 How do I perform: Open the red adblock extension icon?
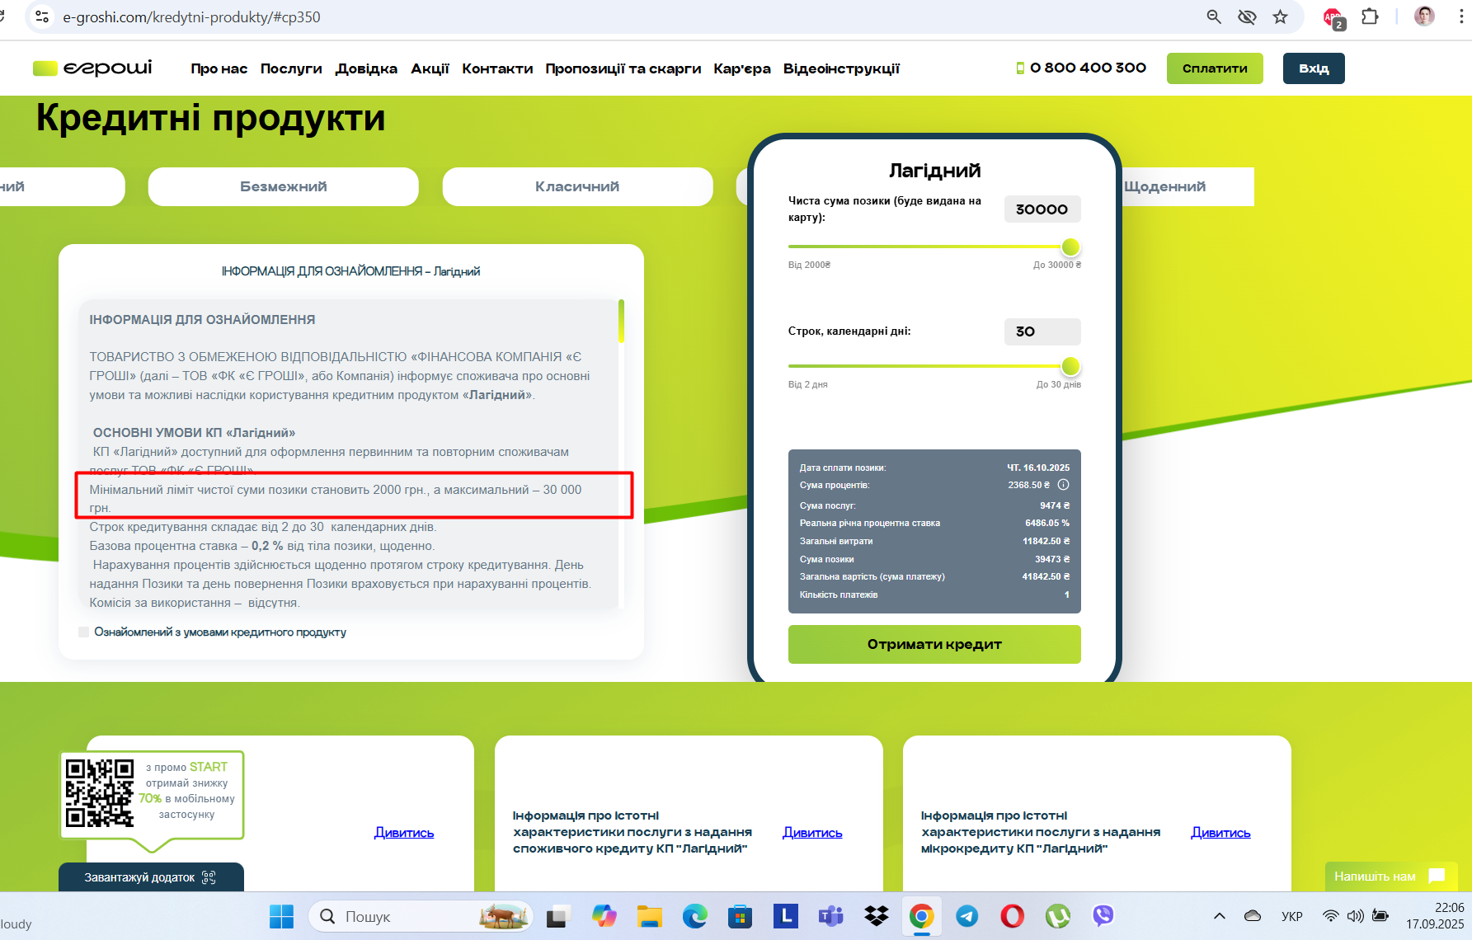pos(1333,17)
